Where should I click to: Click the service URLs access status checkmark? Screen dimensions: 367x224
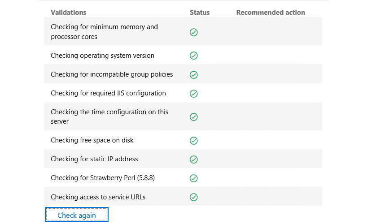pos(193,197)
